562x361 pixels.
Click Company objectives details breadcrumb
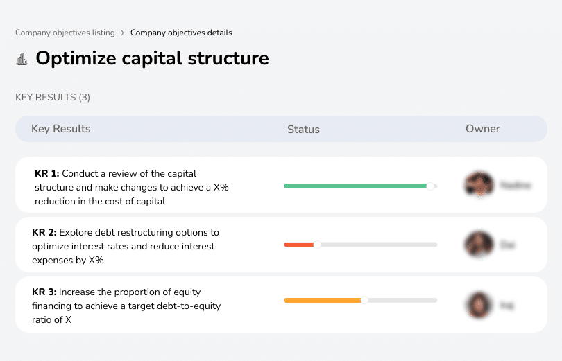pos(181,33)
